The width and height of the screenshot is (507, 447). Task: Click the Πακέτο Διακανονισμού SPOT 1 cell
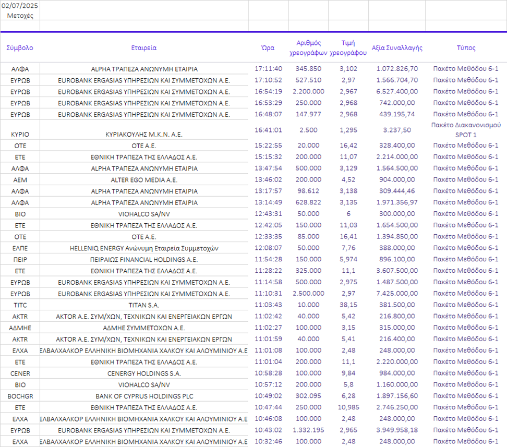(x=466, y=130)
